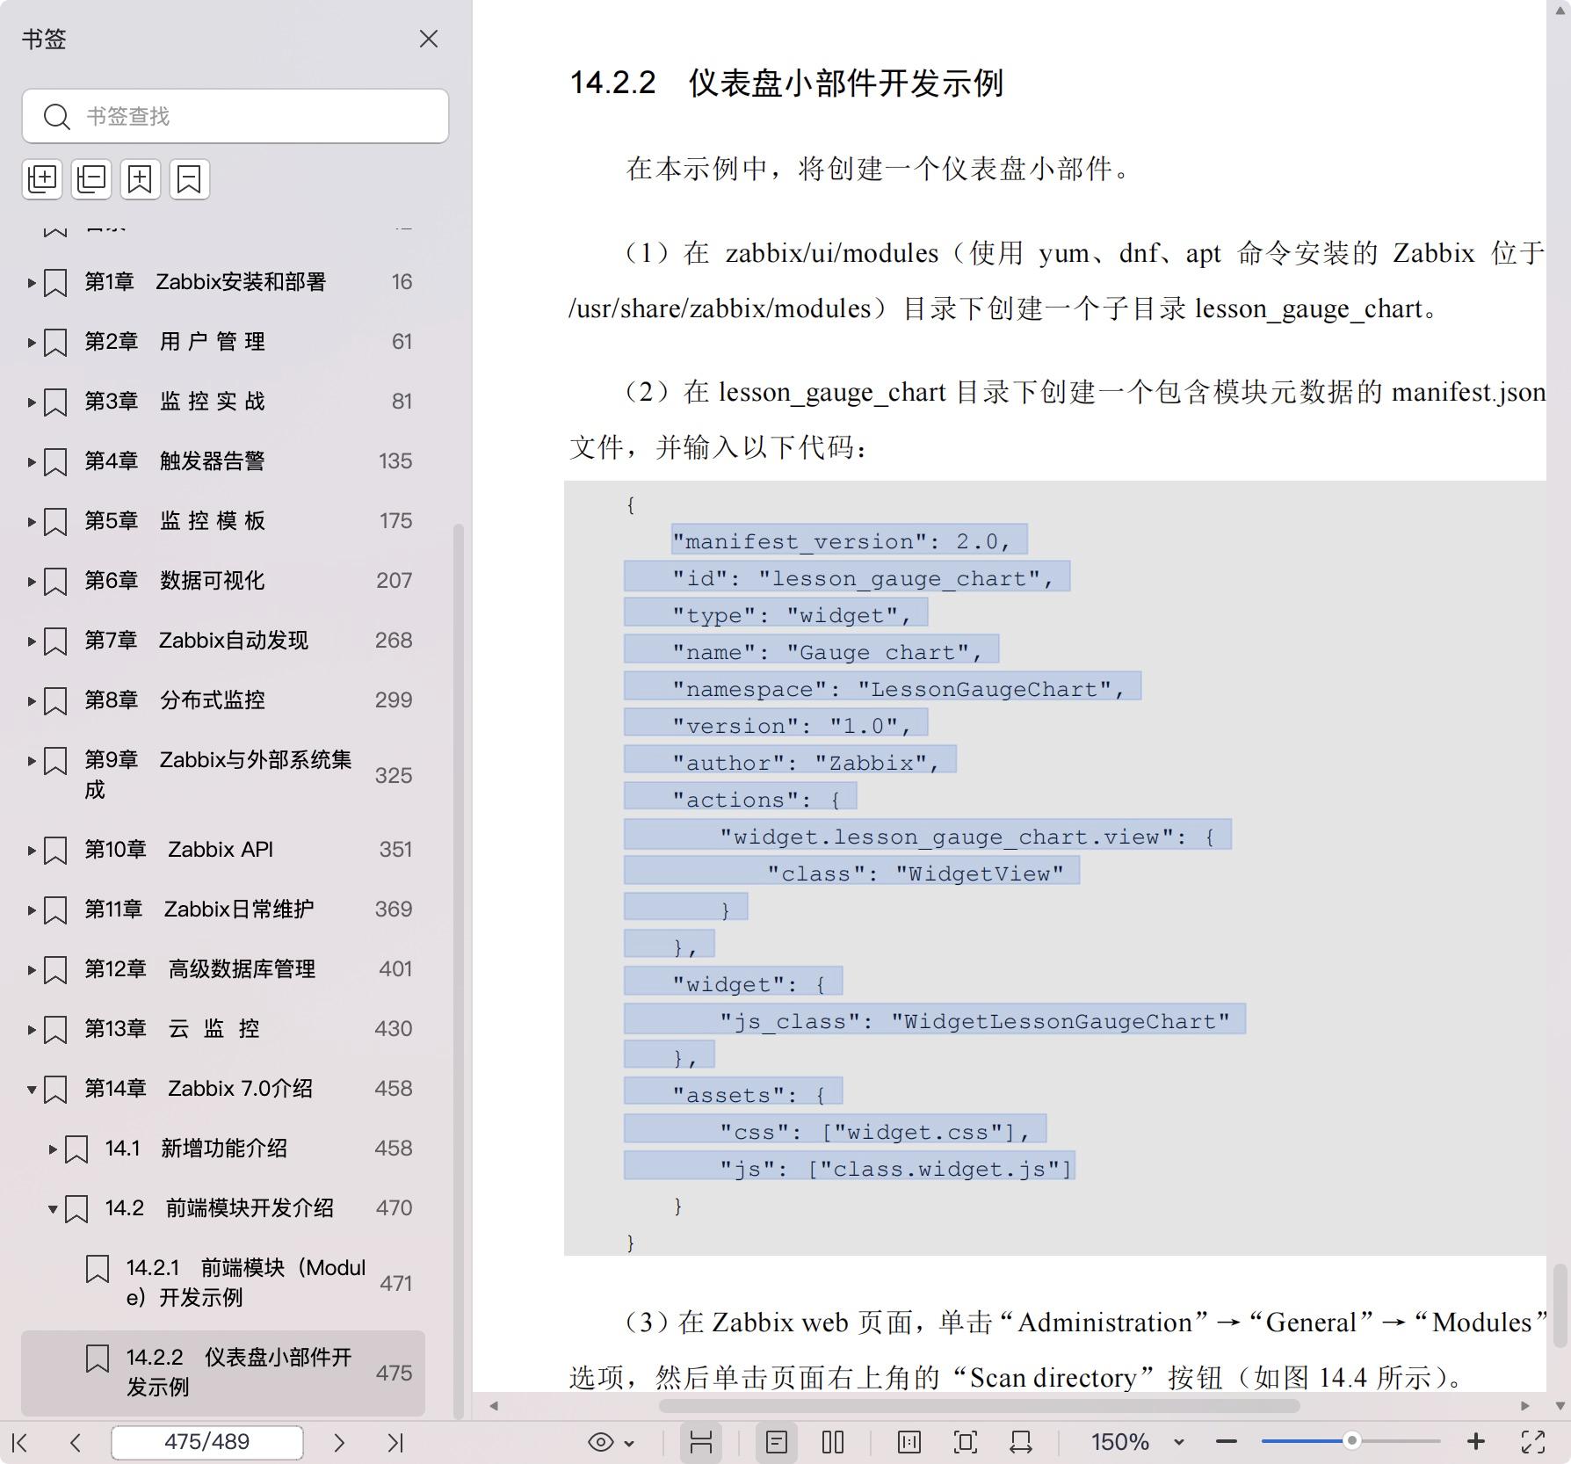This screenshot has width=1571, height=1464.
Task: Click code line "namespace": "LessonGaugeChart"
Action: coord(882,686)
